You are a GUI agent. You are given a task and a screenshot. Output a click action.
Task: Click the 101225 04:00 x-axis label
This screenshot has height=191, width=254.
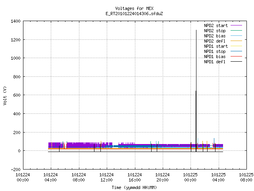[x=219, y=177]
